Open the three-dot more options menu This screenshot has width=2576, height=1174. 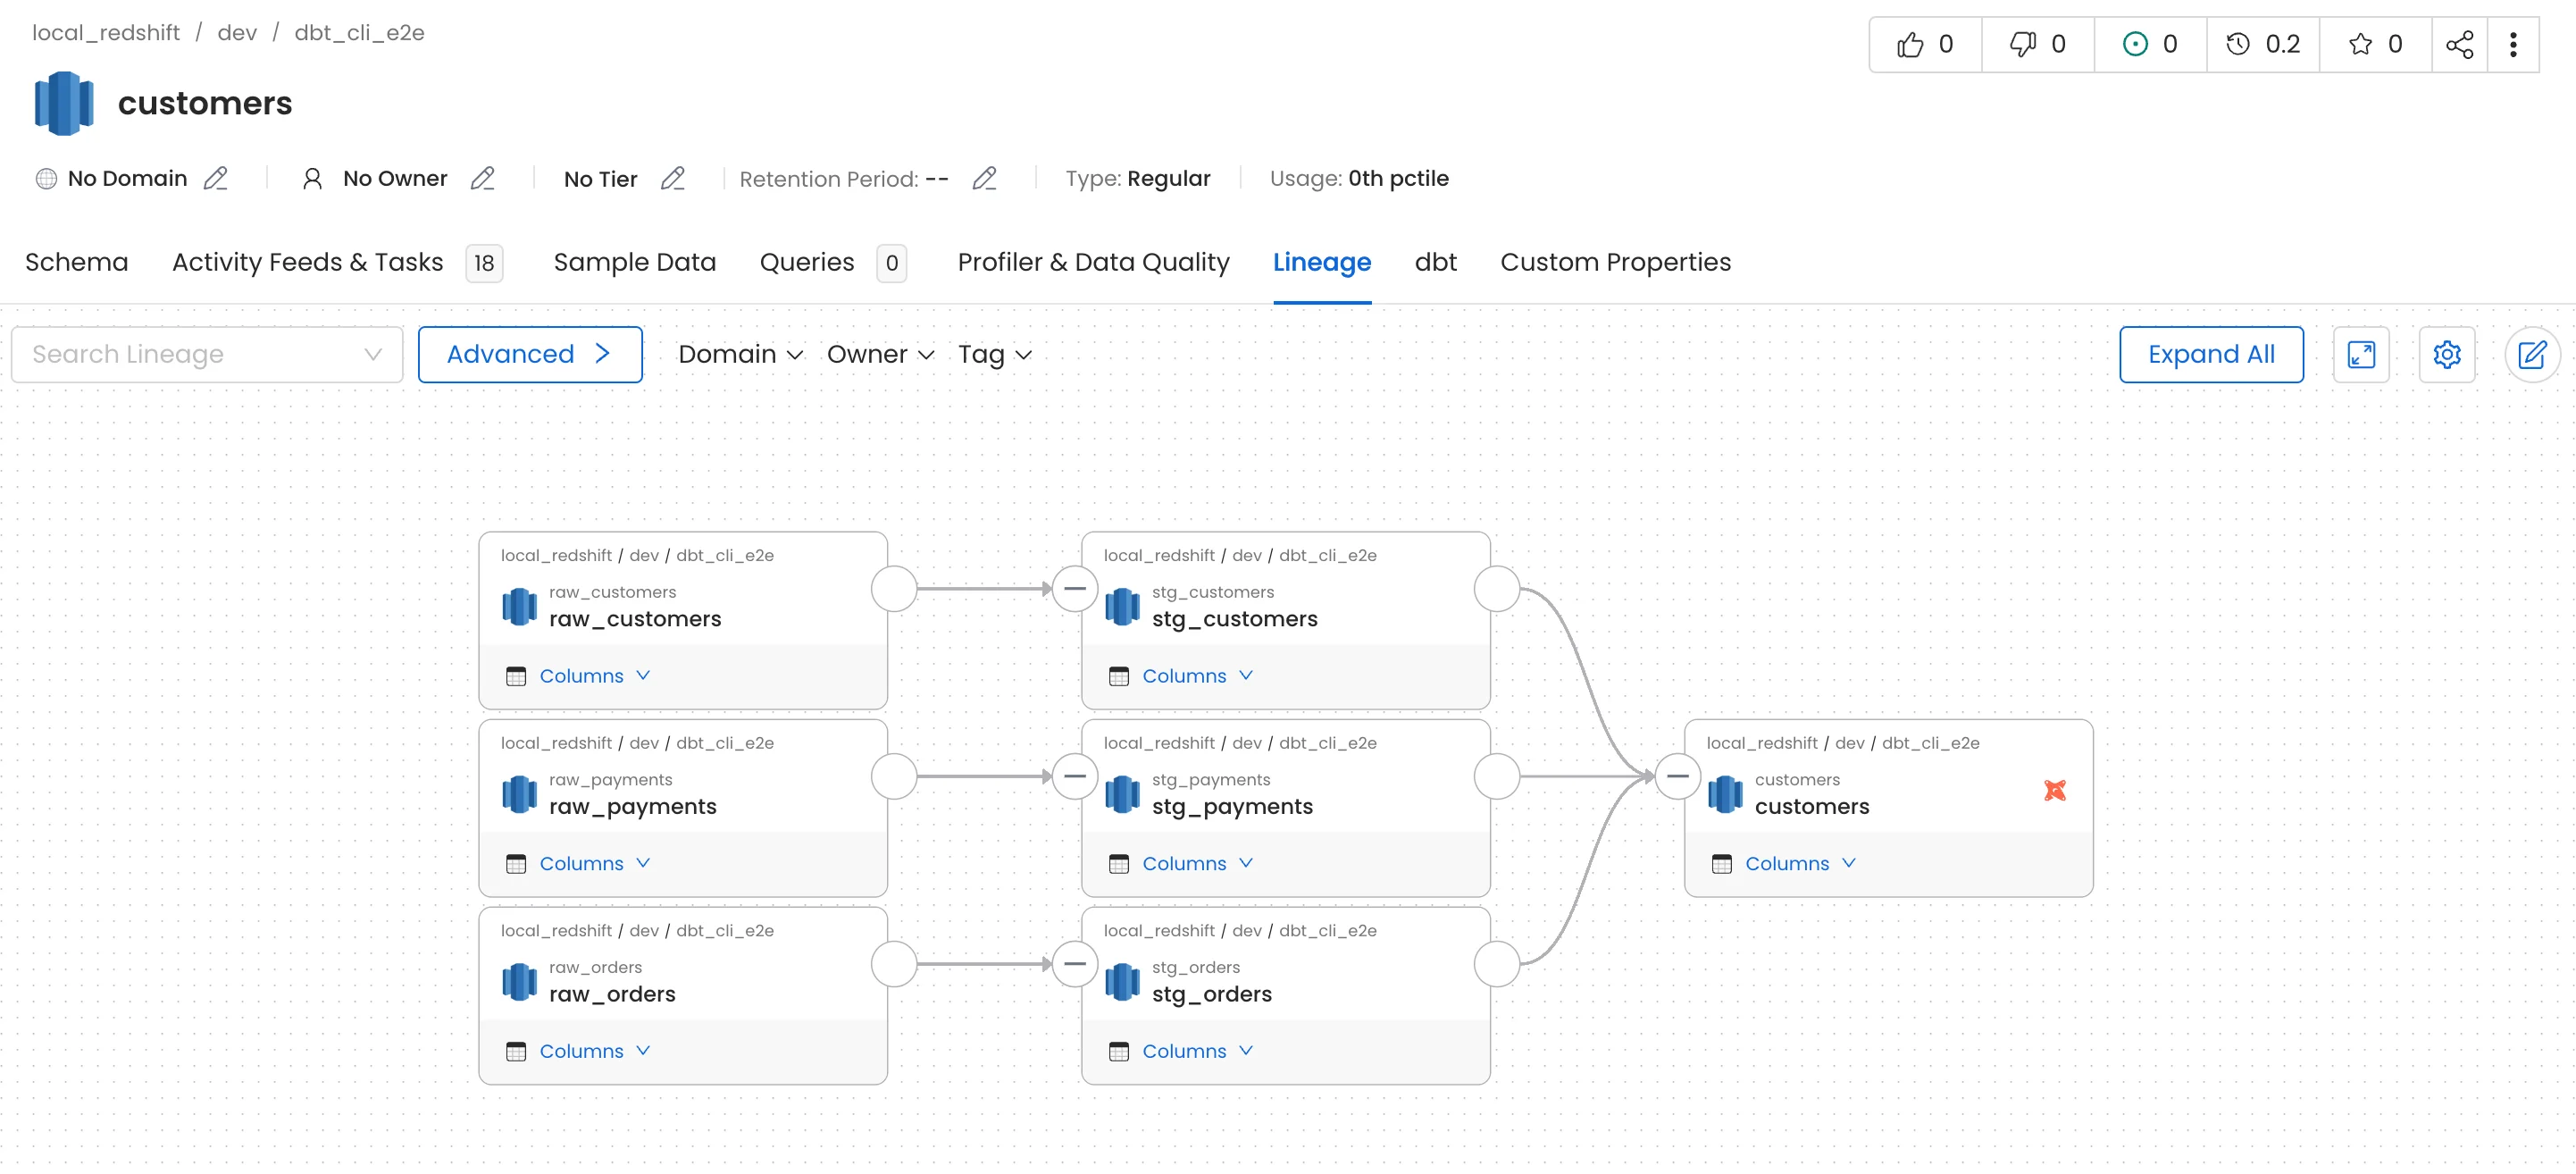point(2512,44)
